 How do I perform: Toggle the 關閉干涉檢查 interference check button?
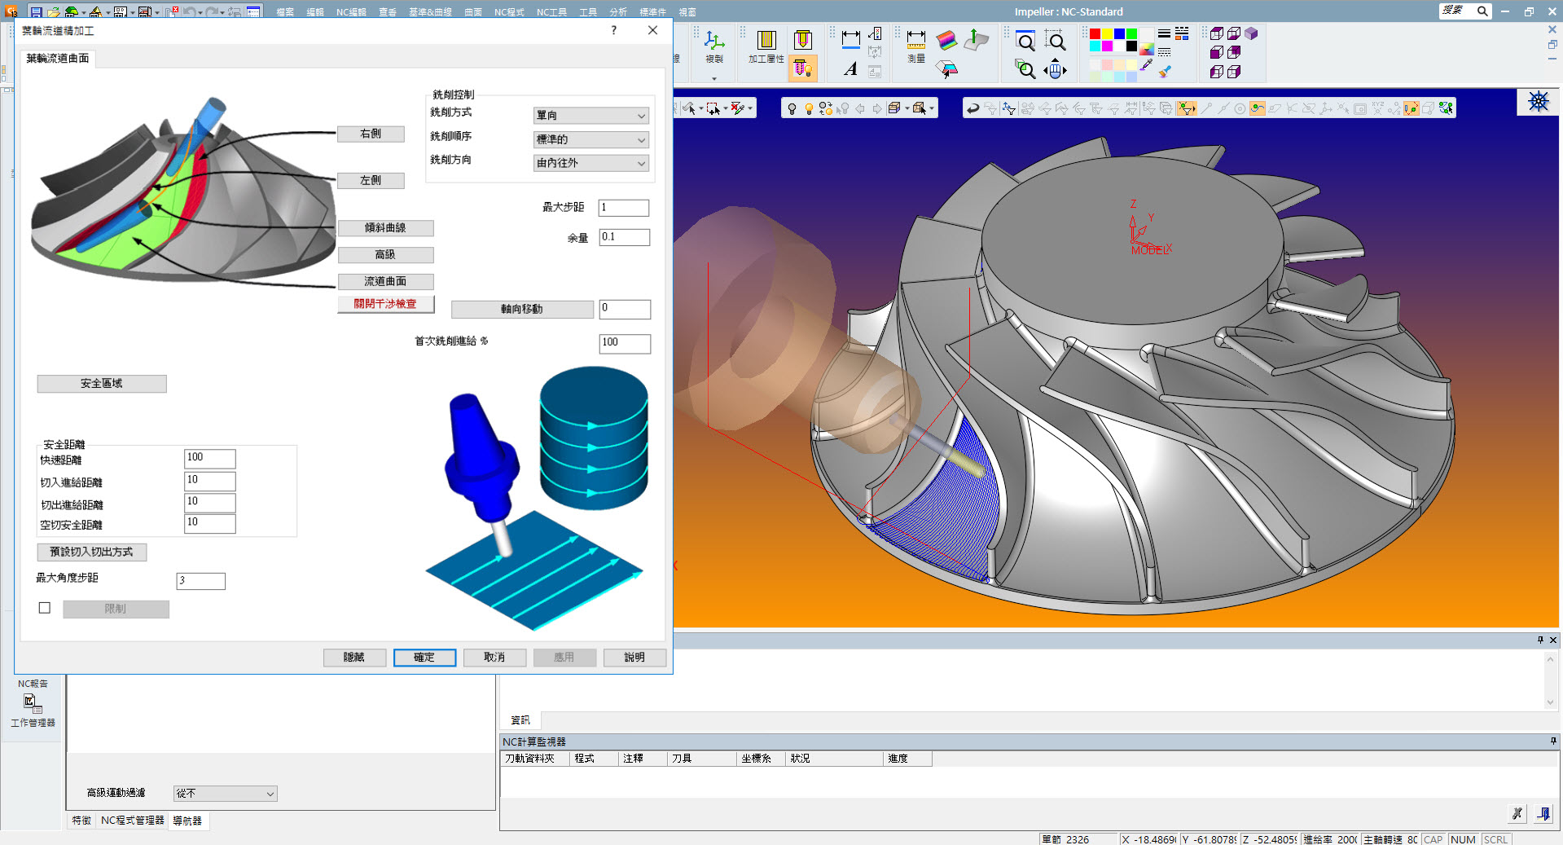(x=385, y=304)
